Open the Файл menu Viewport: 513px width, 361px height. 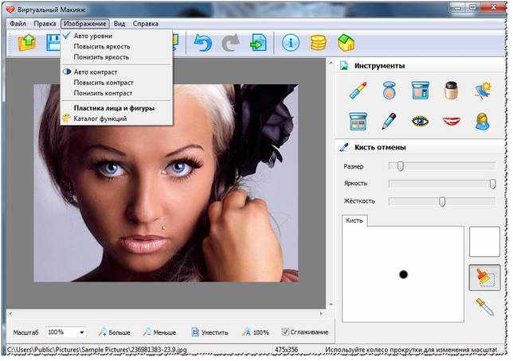[18, 24]
